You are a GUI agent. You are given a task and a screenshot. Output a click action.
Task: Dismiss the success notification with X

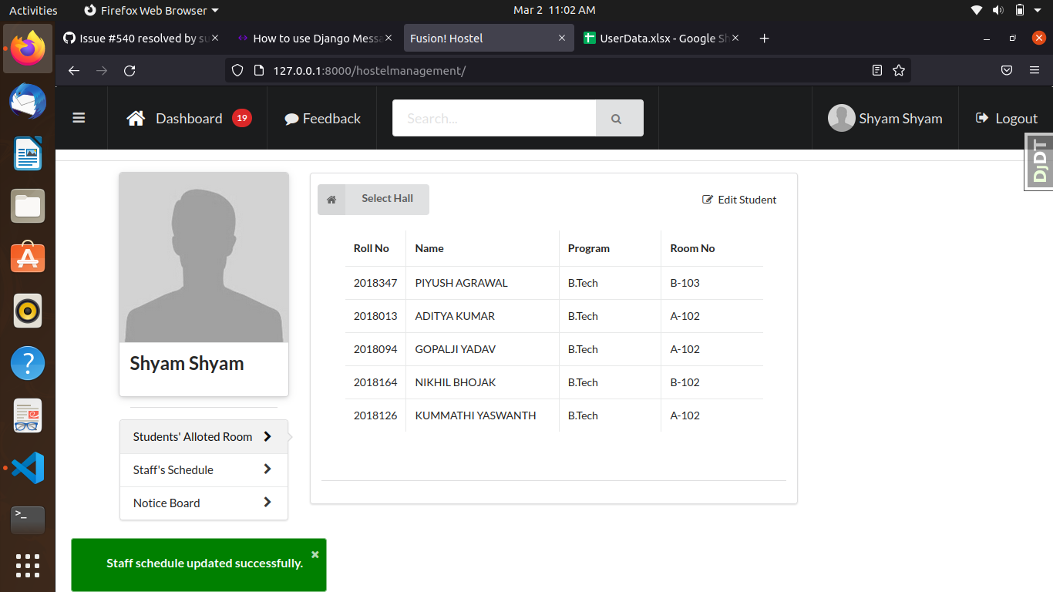tap(315, 554)
